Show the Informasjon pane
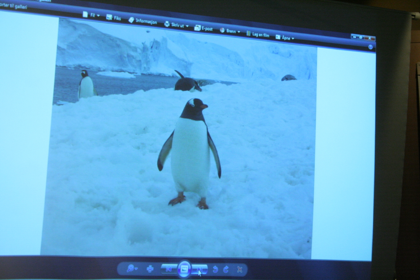 point(143,21)
